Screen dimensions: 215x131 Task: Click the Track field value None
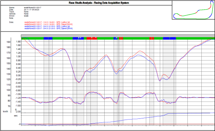[x=26, y=12]
